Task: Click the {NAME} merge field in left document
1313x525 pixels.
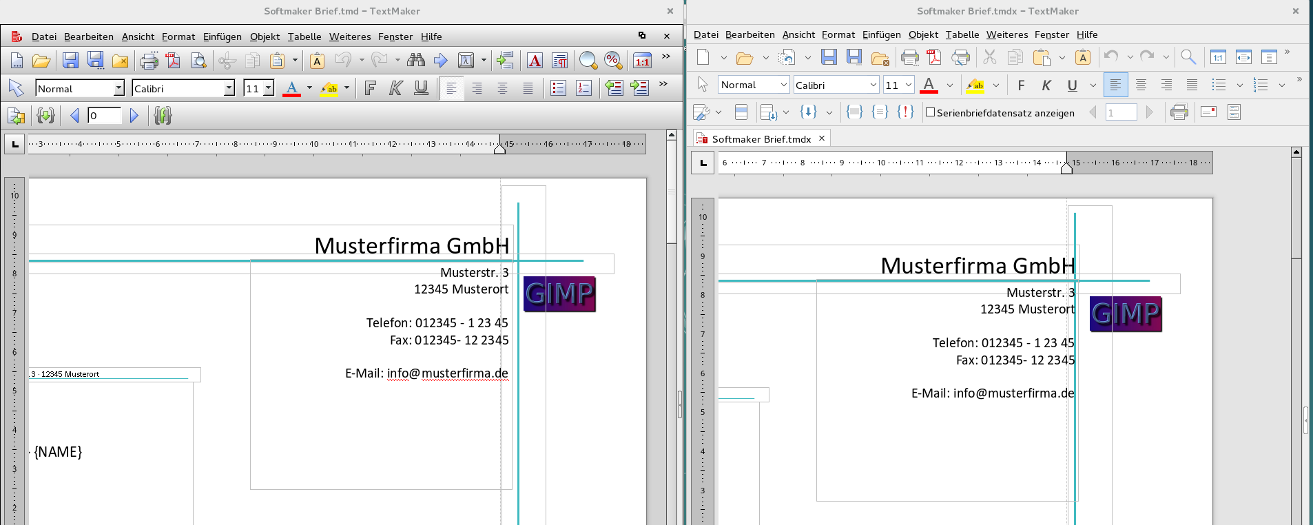Action: tap(58, 452)
